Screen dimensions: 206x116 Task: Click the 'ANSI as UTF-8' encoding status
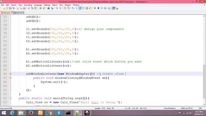(187, 108)
